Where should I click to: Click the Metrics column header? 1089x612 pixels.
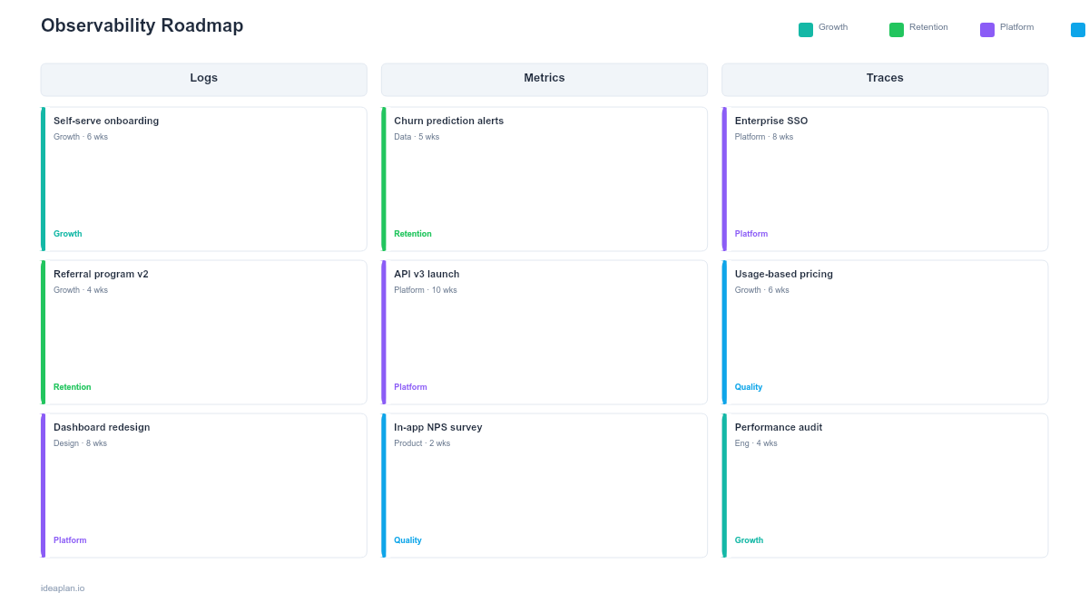click(544, 79)
